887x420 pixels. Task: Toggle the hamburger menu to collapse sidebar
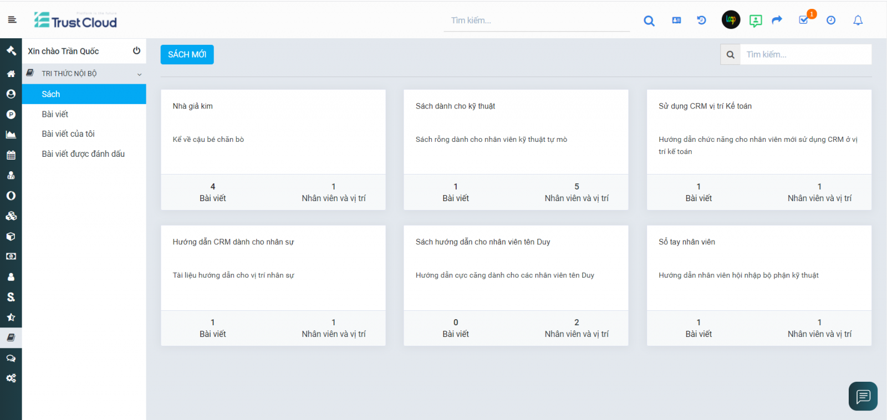point(12,20)
